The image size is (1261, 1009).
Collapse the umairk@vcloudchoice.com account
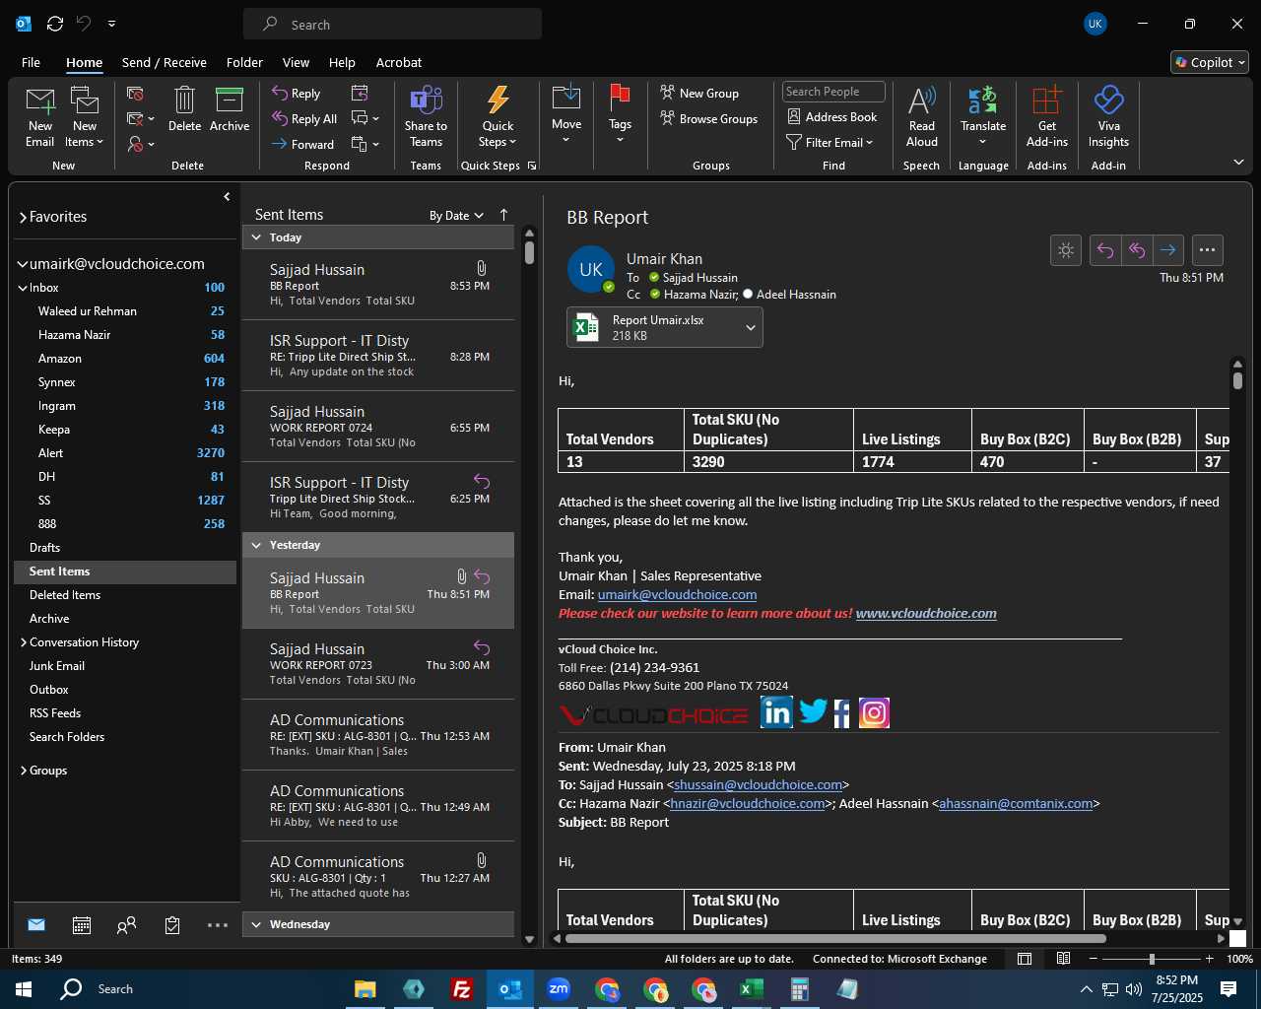click(x=23, y=264)
